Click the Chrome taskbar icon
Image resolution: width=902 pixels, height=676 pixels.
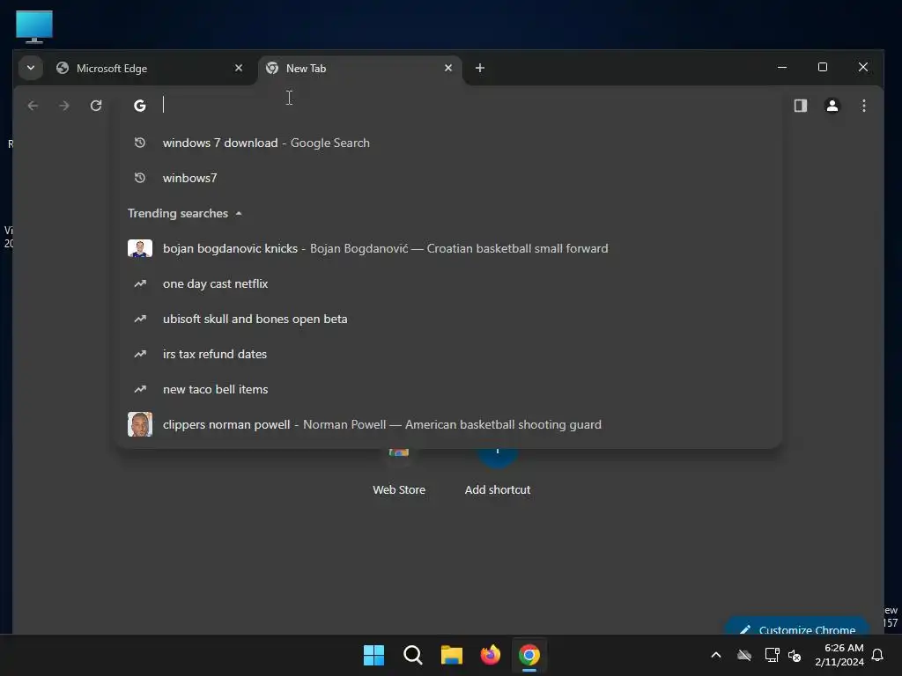click(x=529, y=655)
